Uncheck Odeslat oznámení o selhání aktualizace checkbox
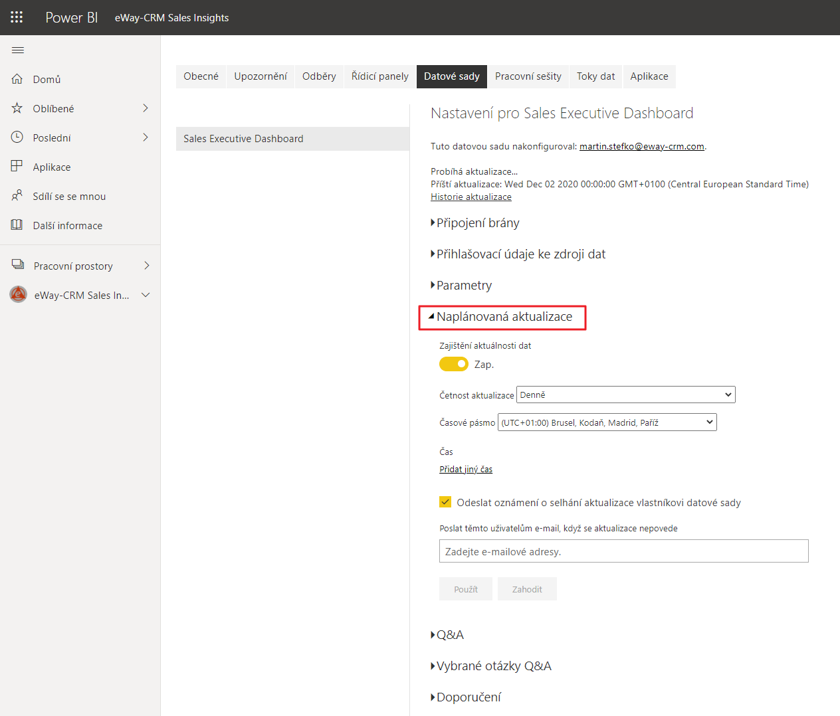The width and height of the screenshot is (840, 716). point(445,502)
